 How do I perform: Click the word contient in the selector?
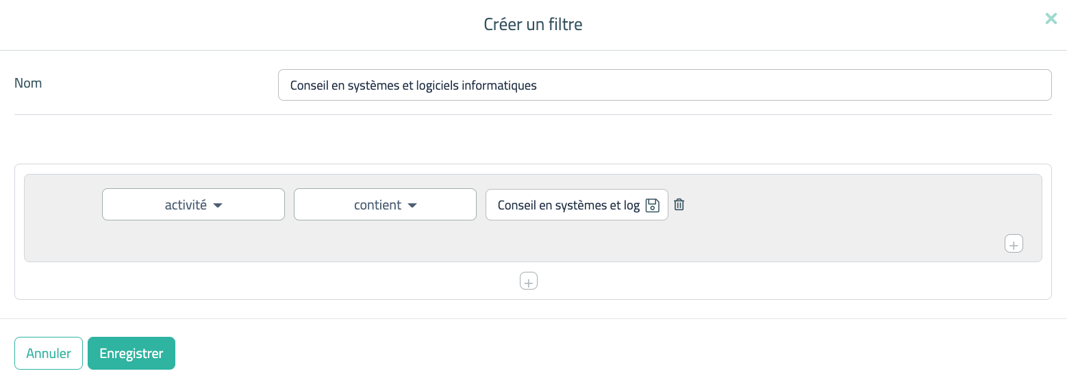tap(377, 205)
